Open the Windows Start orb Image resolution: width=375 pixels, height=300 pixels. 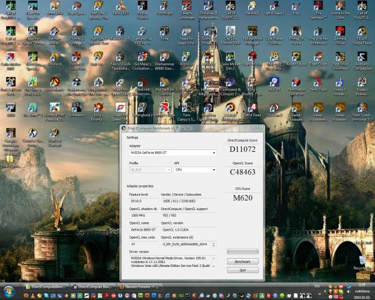click(x=8, y=292)
